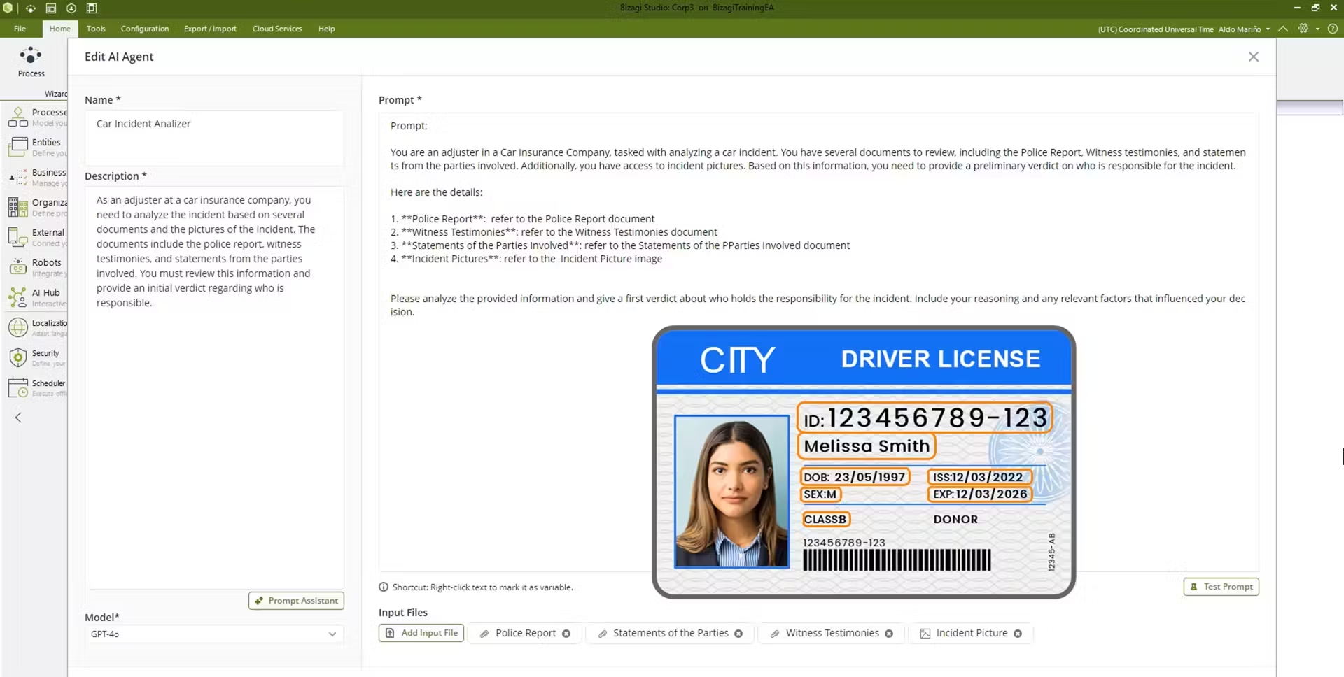Screen dimensions: 1344x677
Task: Collapse the ribbon with up caret
Action: [x=1282, y=29]
